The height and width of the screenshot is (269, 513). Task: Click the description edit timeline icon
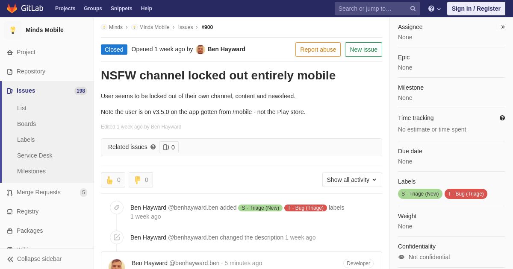click(117, 237)
